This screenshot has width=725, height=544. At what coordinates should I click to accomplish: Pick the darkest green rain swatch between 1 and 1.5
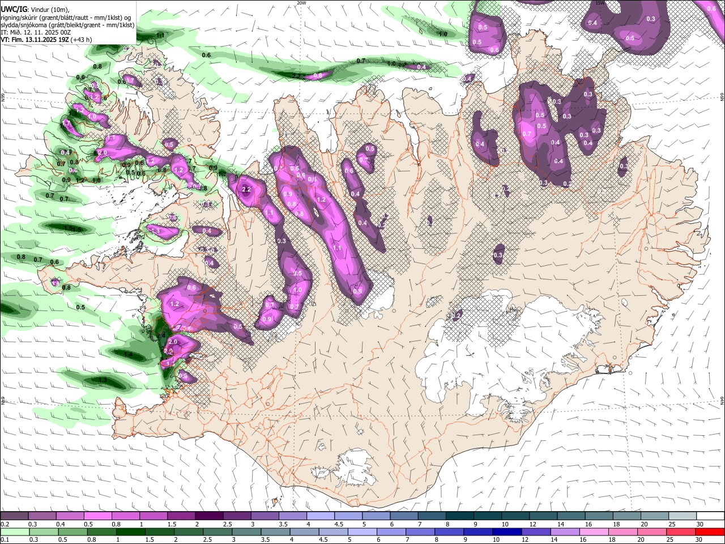[x=130, y=532]
